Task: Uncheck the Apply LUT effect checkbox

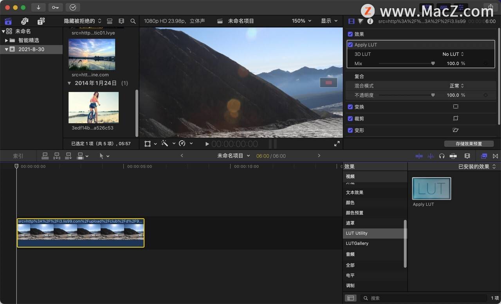Action: pos(350,45)
